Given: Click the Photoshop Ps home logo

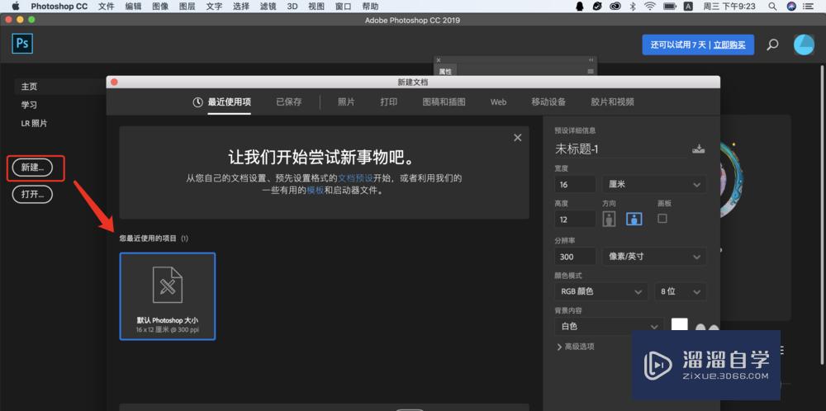Looking at the screenshot, I should (22, 43).
